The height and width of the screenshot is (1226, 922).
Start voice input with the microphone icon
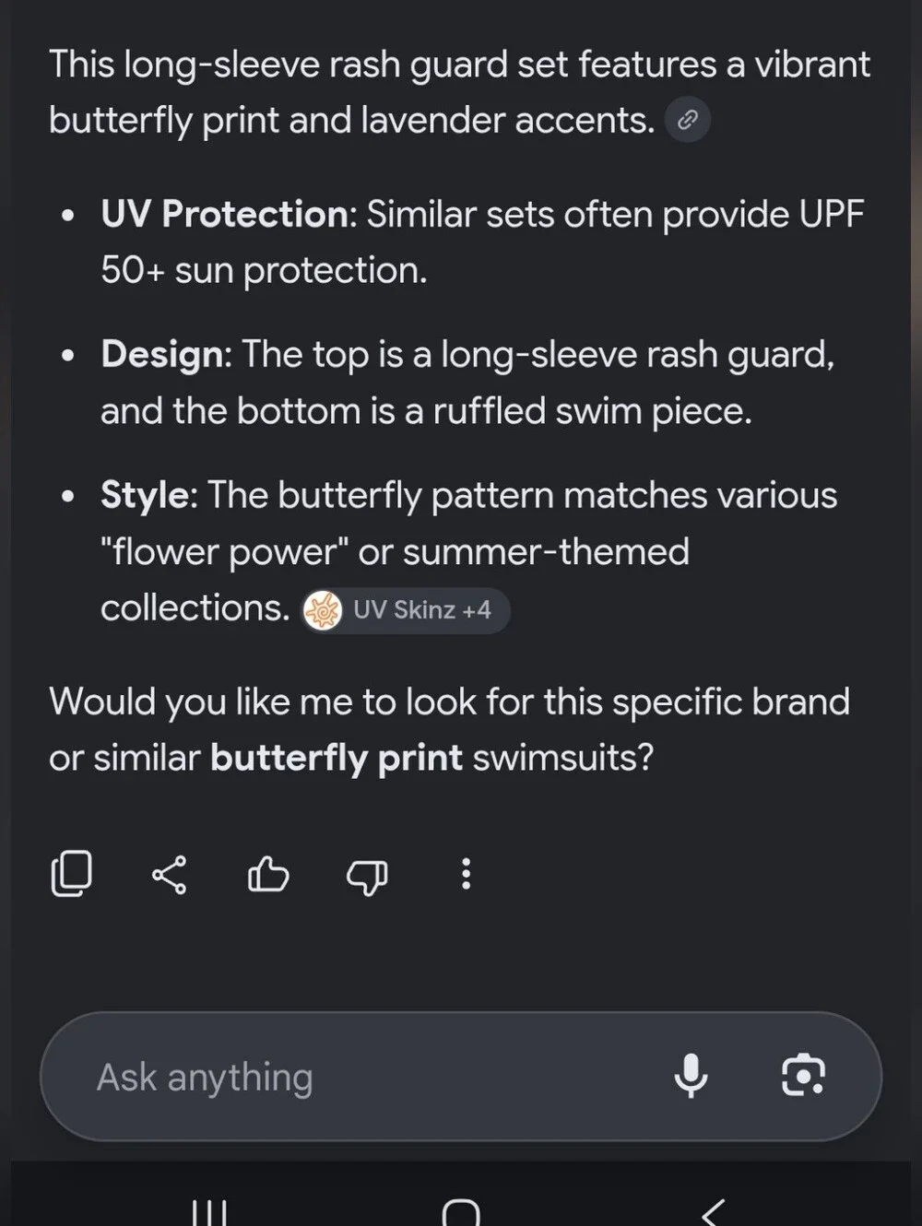[x=691, y=1076]
